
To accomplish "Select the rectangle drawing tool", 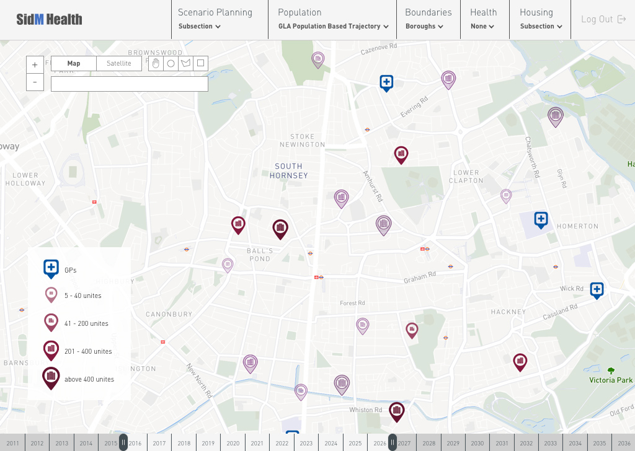I will [x=200, y=63].
